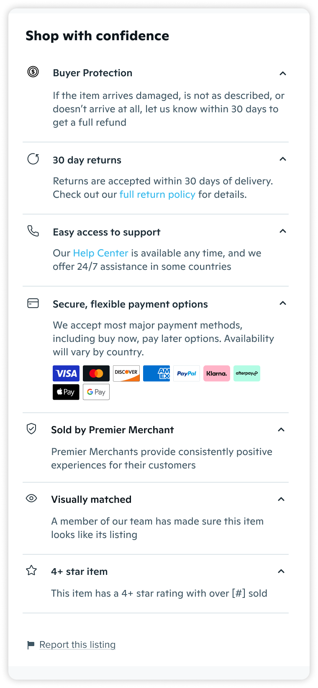Collapse the 4+ star item section
The image size is (318, 688).
(x=281, y=572)
